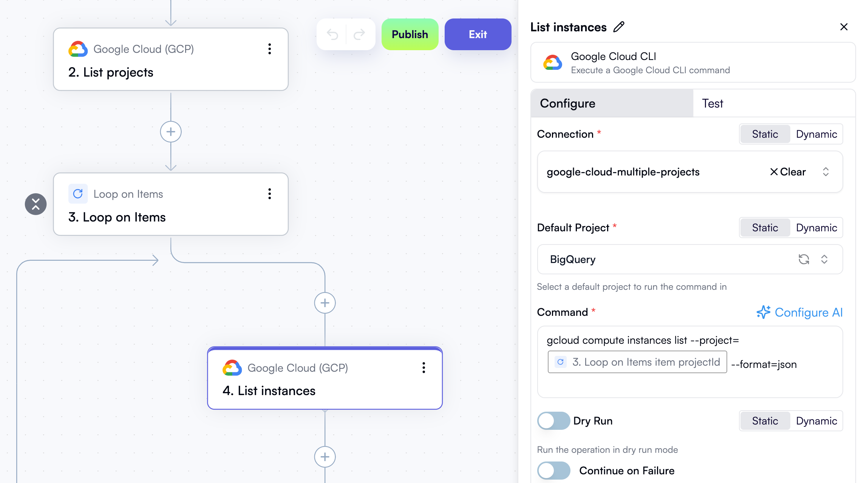
Task: Add step with plus button below List projects
Action: click(x=171, y=132)
